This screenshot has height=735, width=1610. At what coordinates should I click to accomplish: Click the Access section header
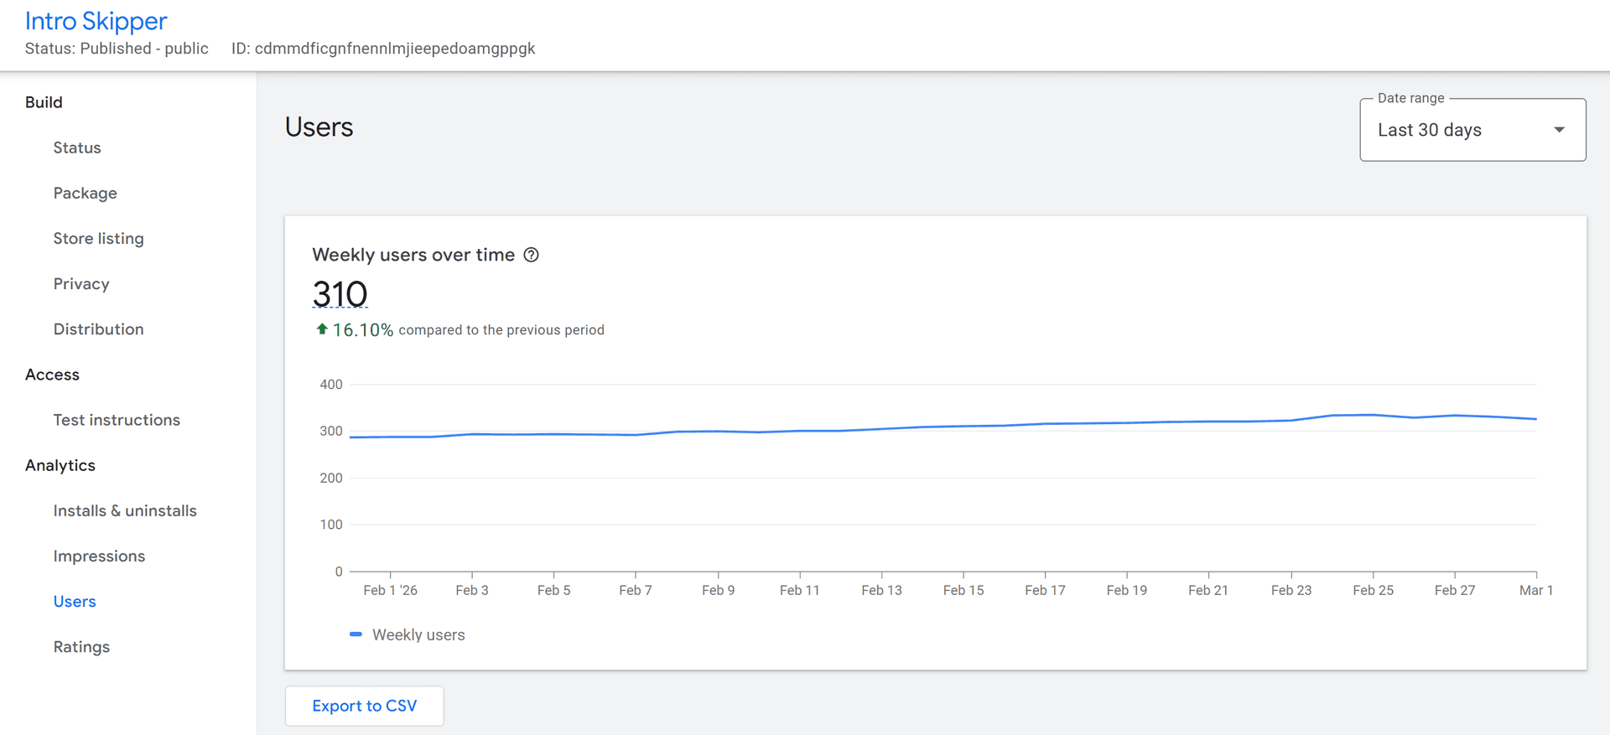[52, 374]
